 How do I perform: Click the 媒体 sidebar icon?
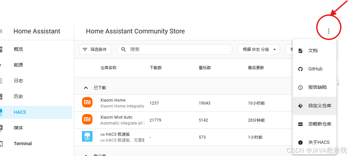click(1, 128)
